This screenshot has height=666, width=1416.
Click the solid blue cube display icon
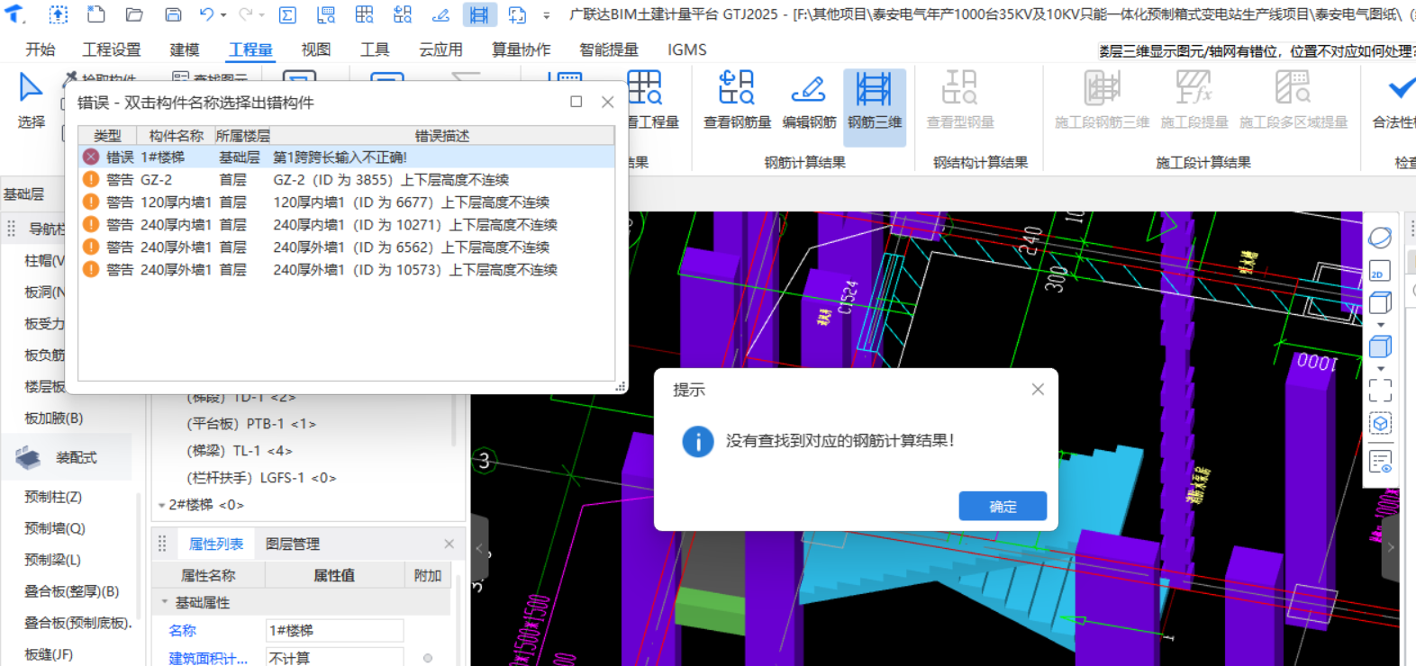pos(1380,346)
